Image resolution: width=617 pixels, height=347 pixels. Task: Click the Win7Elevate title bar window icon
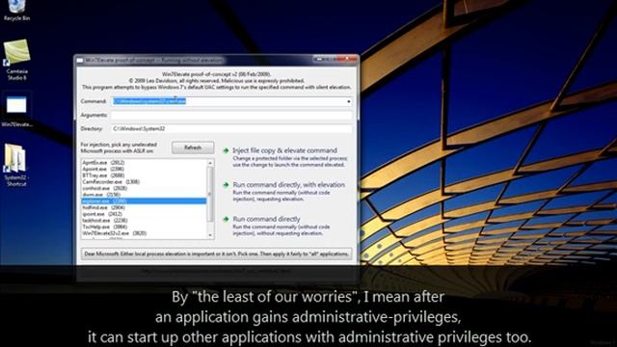[80, 60]
